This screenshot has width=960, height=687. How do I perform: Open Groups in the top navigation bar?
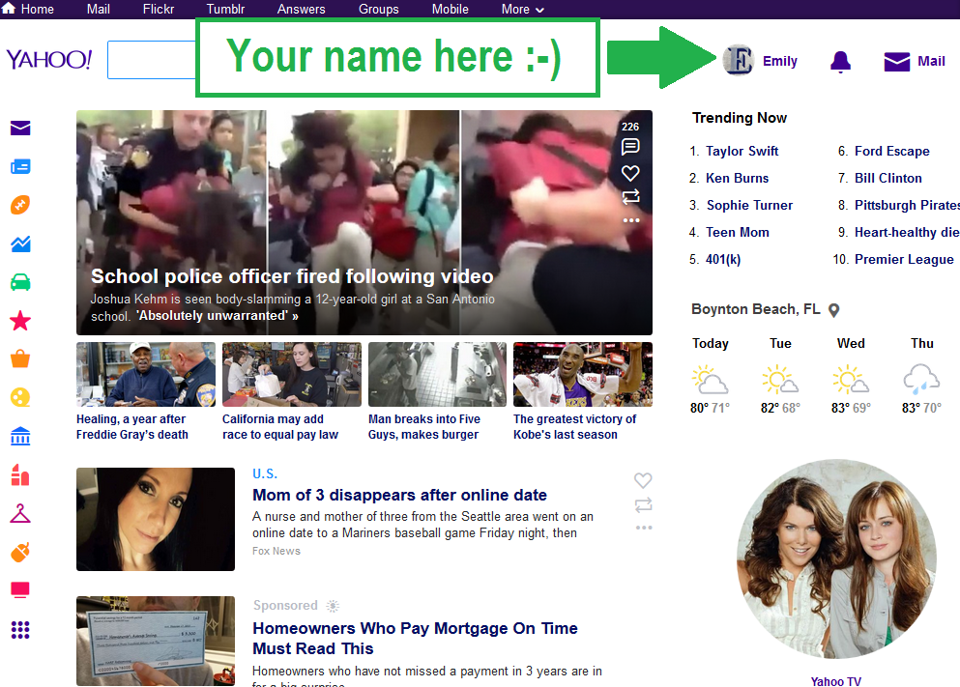click(378, 9)
